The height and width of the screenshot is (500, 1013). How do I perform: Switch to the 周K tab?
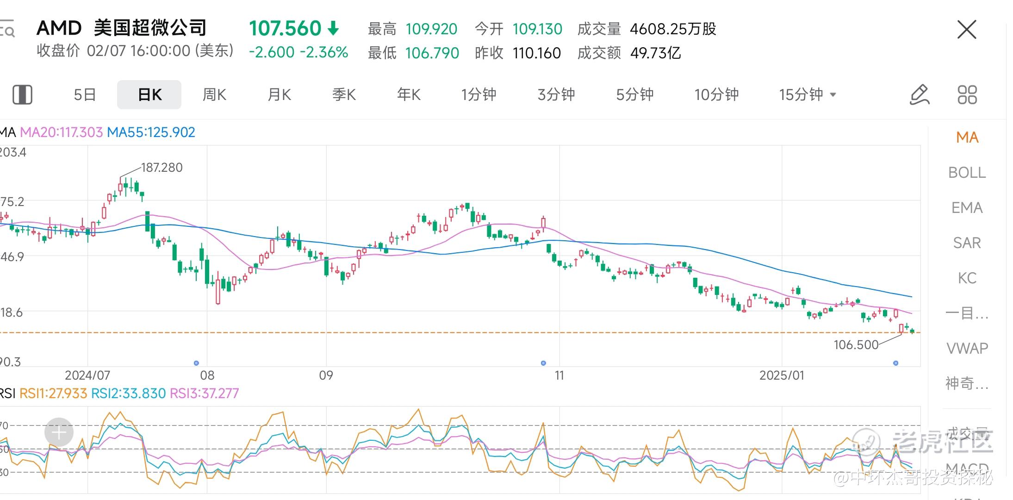[214, 95]
